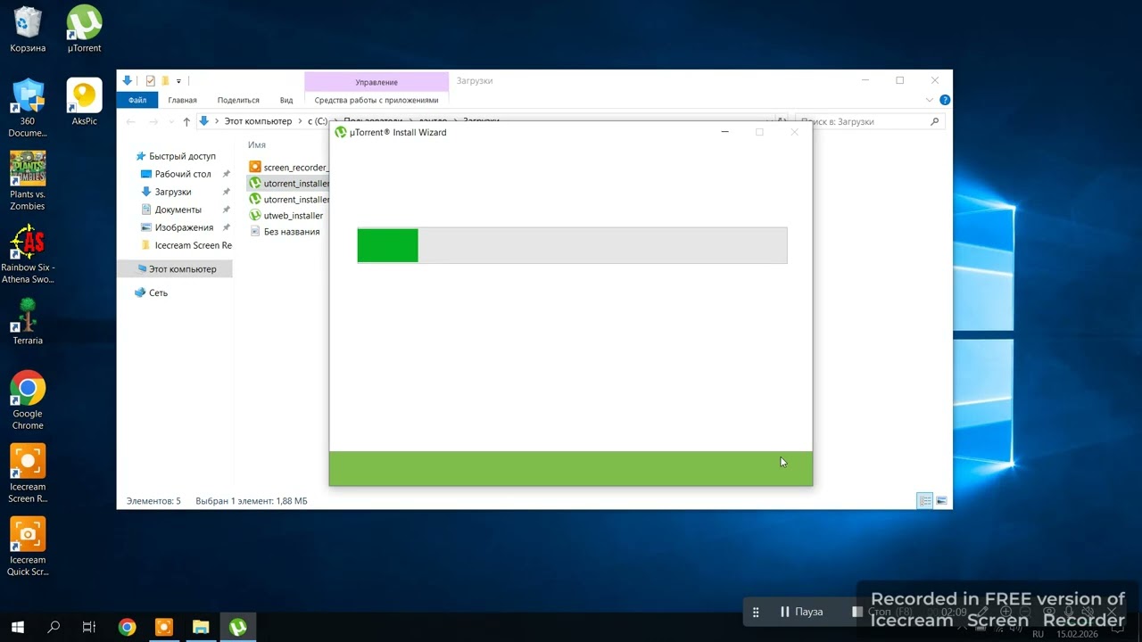The width and height of the screenshot is (1142, 642).
Task: Switch to µTorrent installer in taskbar
Action: [x=237, y=627]
